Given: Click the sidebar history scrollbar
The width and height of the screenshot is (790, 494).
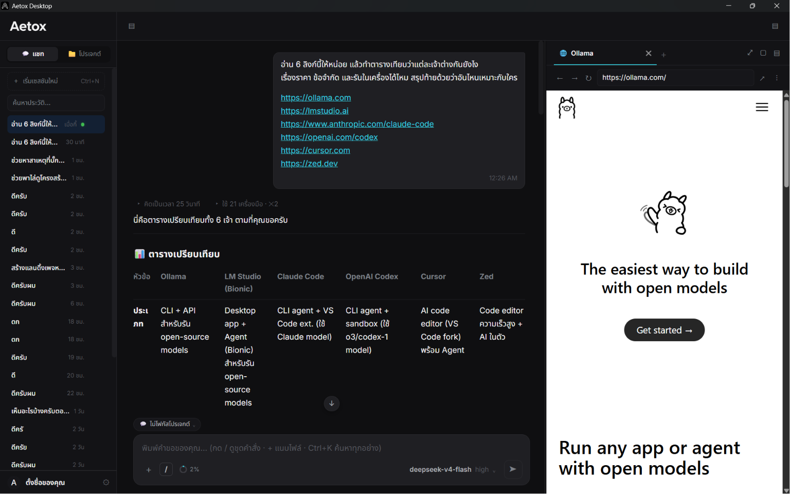Looking at the screenshot, I should [x=114, y=212].
